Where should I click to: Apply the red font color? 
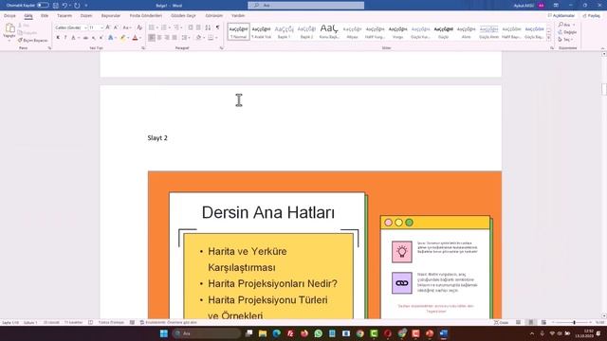[x=135, y=38]
